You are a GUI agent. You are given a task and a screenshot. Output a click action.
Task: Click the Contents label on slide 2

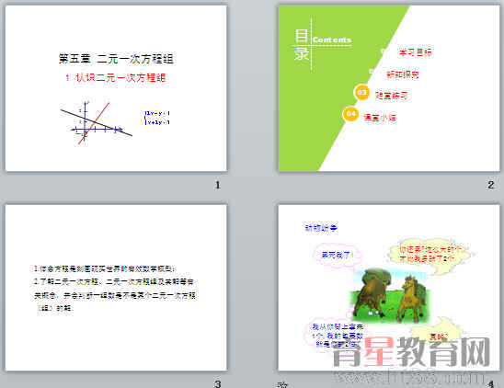[332, 40]
